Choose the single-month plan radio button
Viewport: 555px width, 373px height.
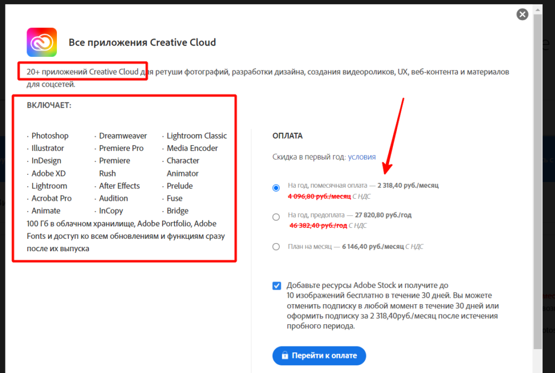[276, 247]
